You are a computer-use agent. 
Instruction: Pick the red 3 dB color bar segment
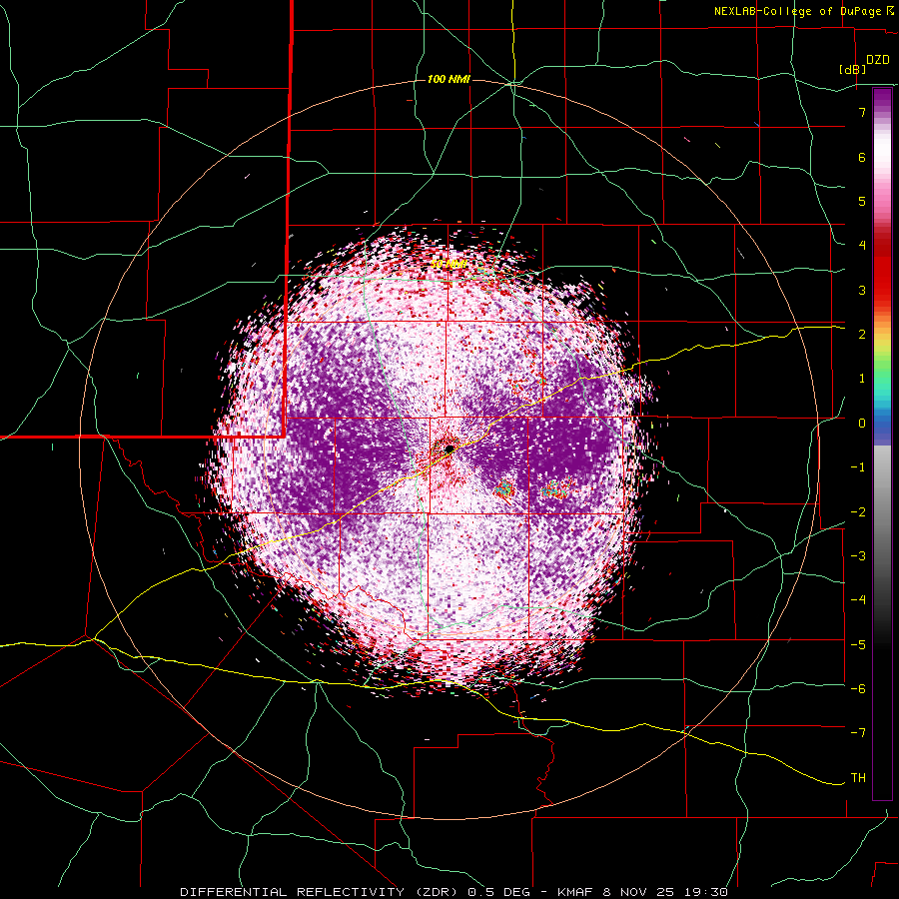tap(882, 290)
